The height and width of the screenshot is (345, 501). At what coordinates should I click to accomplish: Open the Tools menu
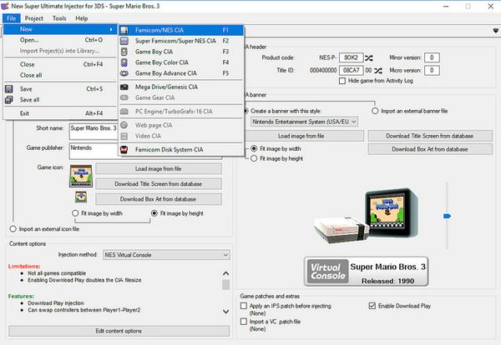point(59,18)
